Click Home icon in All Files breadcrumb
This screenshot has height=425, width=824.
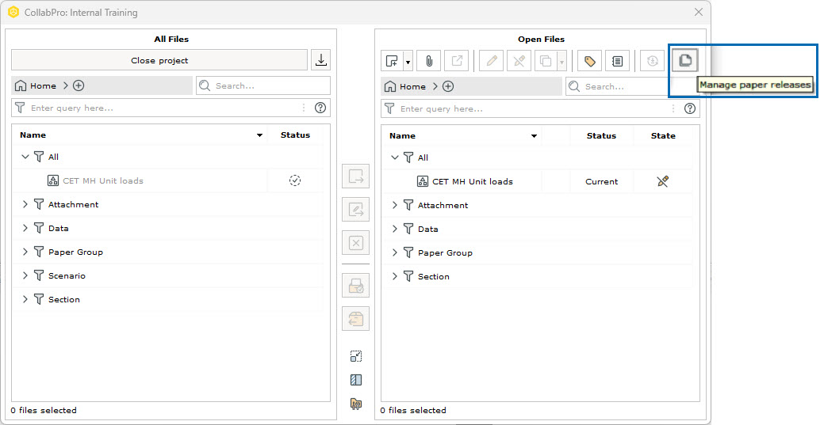[21, 85]
